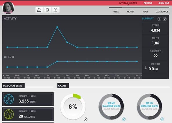Click the steps value 4,034
The height and width of the screenshot is (123, 172).
click(155, 30)
